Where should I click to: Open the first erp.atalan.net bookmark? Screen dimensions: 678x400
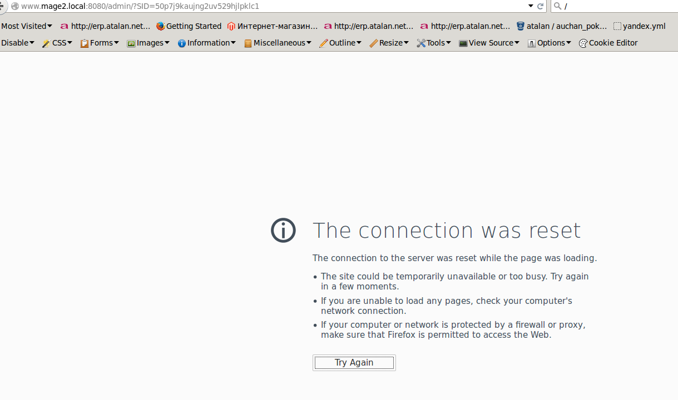(x=105, y=26)
